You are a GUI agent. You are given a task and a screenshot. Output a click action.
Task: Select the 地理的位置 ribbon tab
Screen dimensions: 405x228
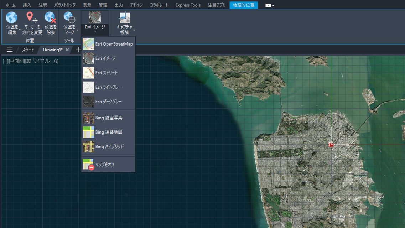[243, 5]
